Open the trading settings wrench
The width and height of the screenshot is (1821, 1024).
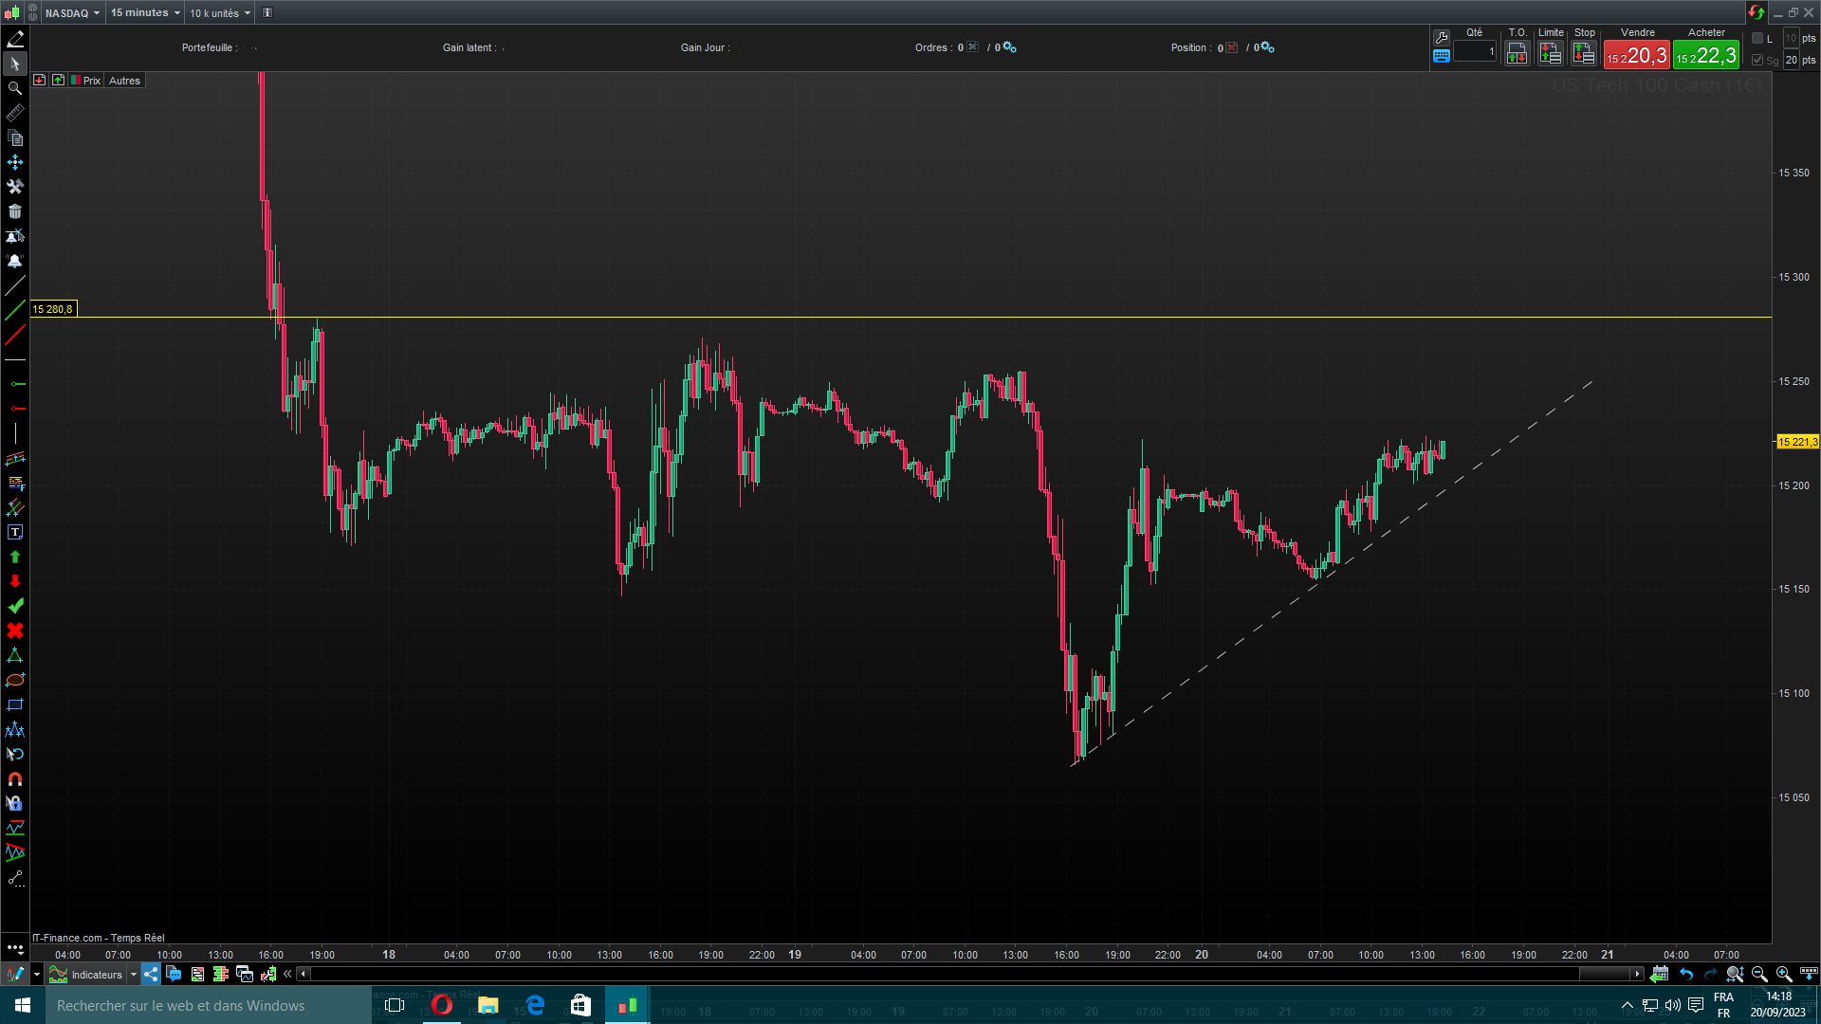(x=1442, y=37)
